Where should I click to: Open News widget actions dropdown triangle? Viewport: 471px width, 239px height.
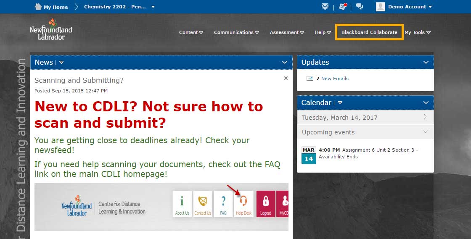point(61,62)
